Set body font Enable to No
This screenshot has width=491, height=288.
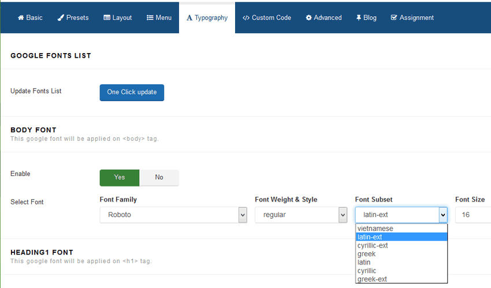[159, 178]
